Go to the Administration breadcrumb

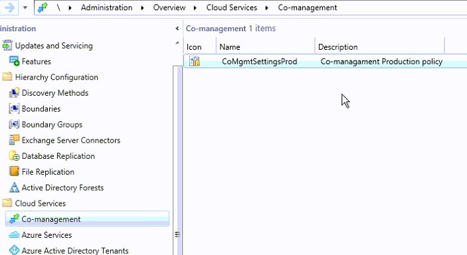(106, 8)
